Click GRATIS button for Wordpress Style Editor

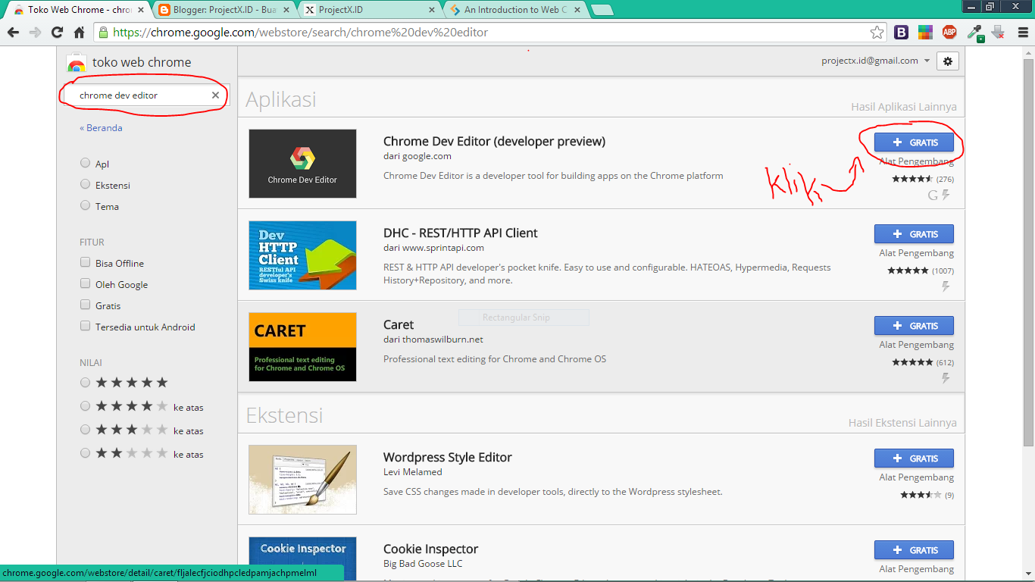click(x=914, y=458)
